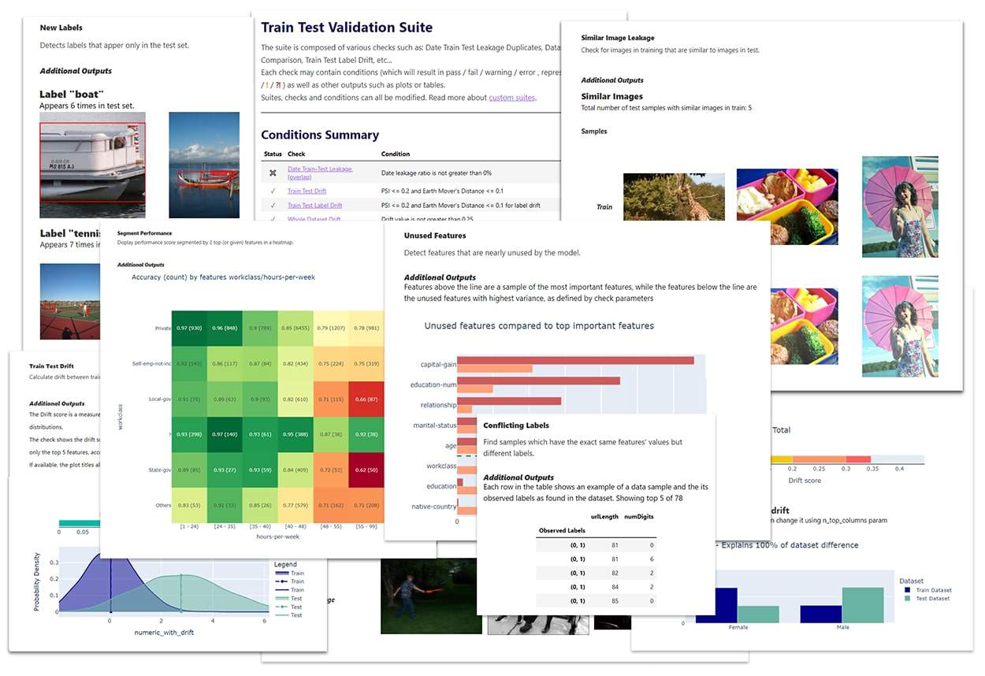Viewport: 985px width, 676px height.
Task: Click the '[40 - 48]' hours-per-week label
Action: 295,526
